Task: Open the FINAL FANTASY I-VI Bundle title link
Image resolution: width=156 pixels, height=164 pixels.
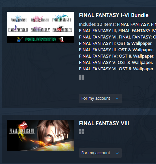Action: [x=114, y=15]
